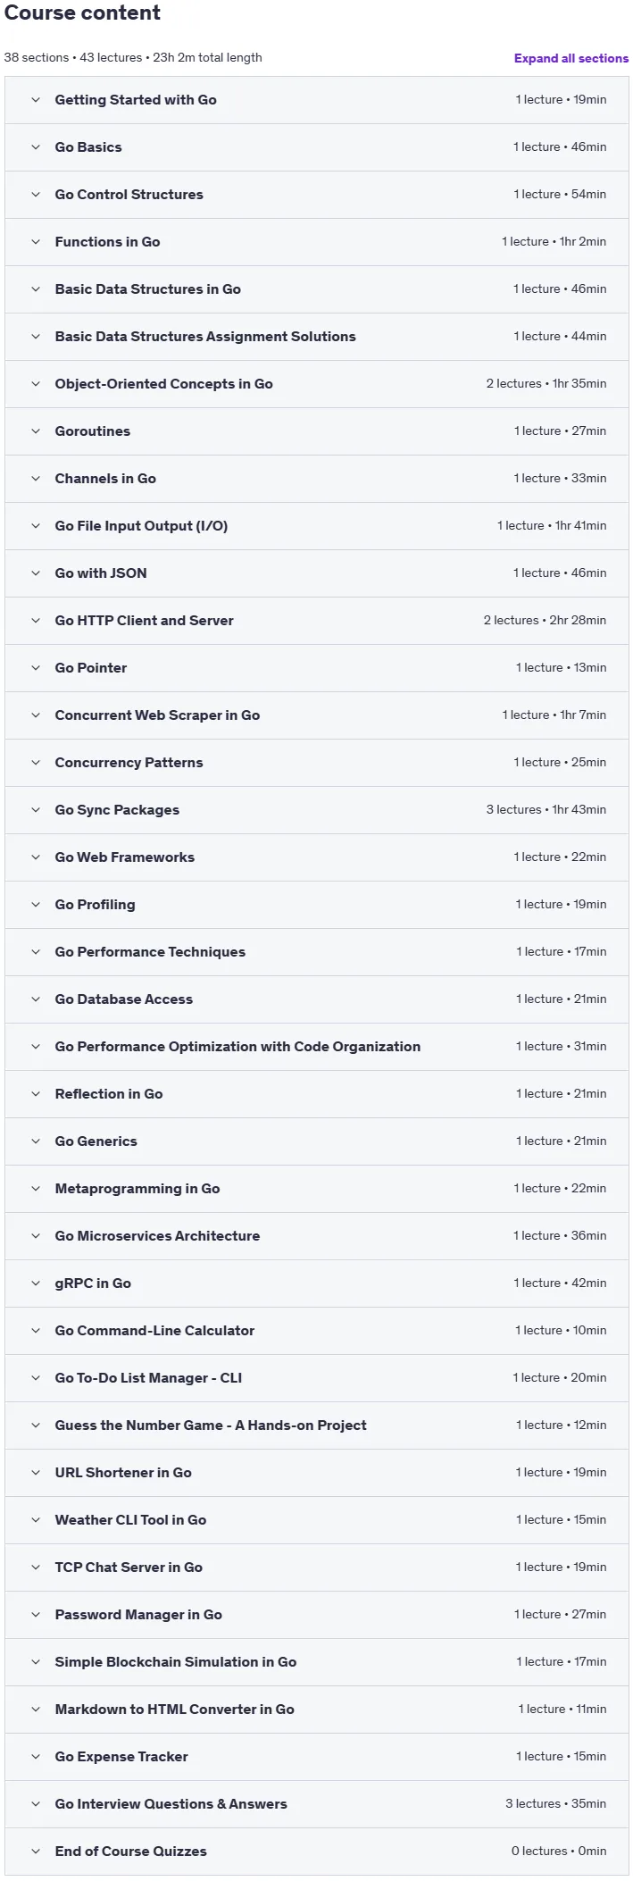Click the chevron next to Go with JSON
Image resolution: width=633 pixels, height=1881 pixels.
(36, 573)
